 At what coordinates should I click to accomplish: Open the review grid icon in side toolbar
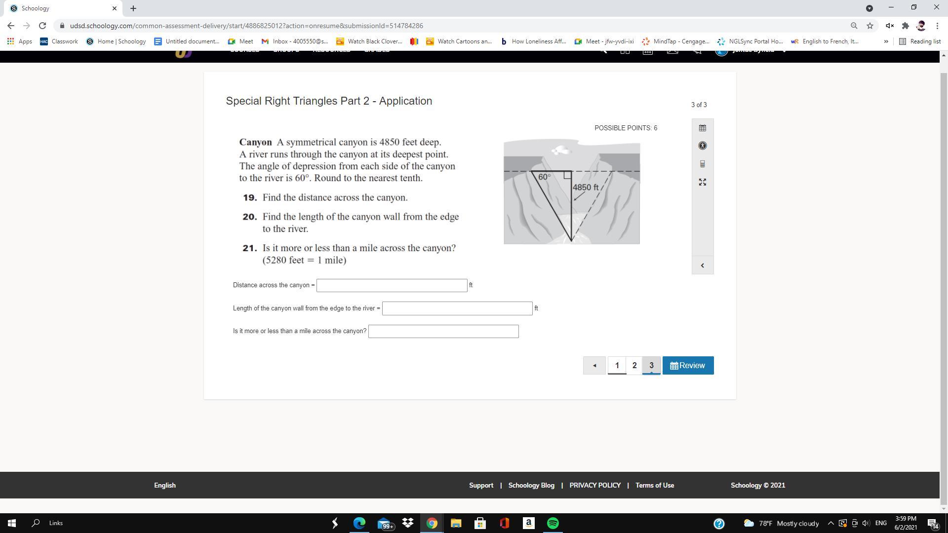tap(702, 128)
